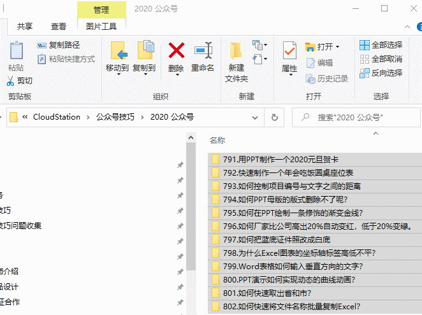Click the navigation pane scroll-up arrow
Viewport: 422px width, 315px height.
[x=191, y=138]
